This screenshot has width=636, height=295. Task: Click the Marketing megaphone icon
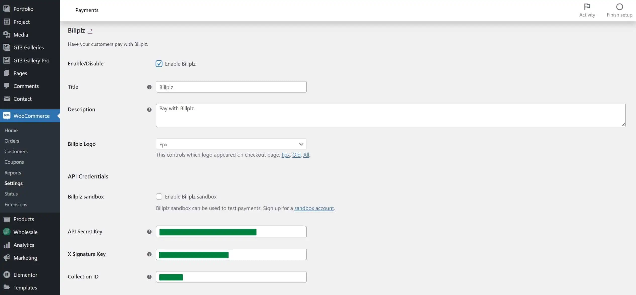7,258
